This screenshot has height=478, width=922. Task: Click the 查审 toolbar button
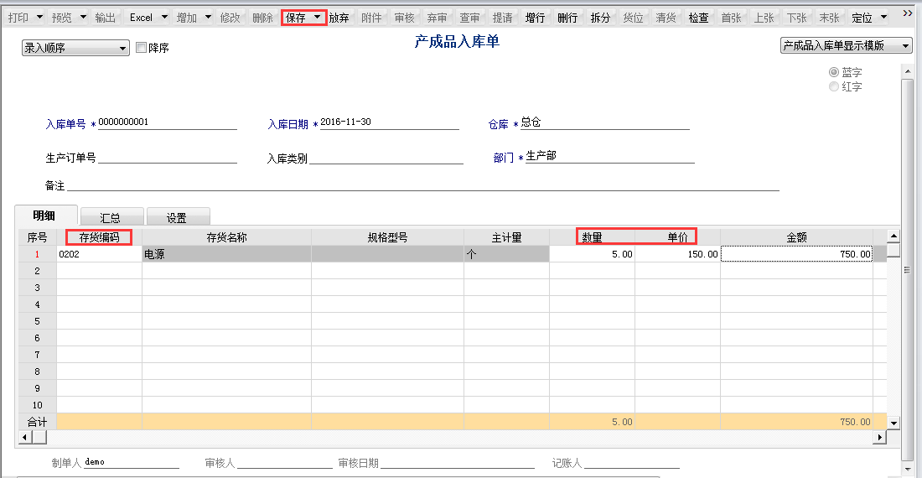coord(470,18)
